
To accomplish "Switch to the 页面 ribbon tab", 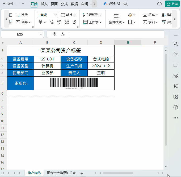I will [54, 4].
